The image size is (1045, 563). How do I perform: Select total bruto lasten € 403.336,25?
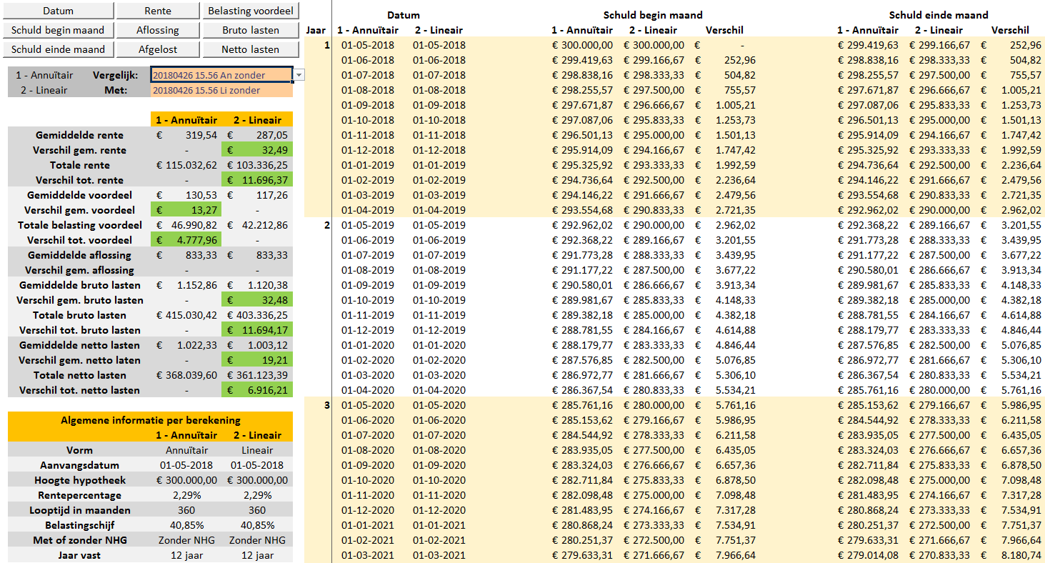point(257,315)
